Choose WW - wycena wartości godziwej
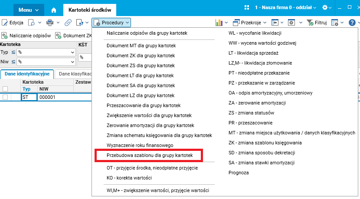360x199 pixels. pyautogui.click(x=262, y=43)
